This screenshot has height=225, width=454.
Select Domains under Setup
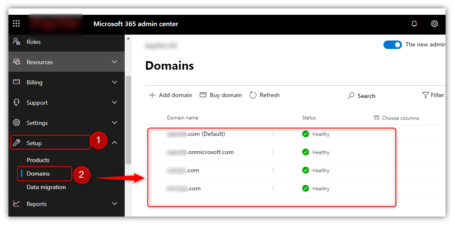[38, 173]
